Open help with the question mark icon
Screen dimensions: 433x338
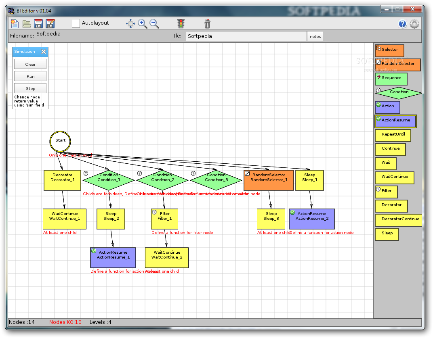click(402, 24)
